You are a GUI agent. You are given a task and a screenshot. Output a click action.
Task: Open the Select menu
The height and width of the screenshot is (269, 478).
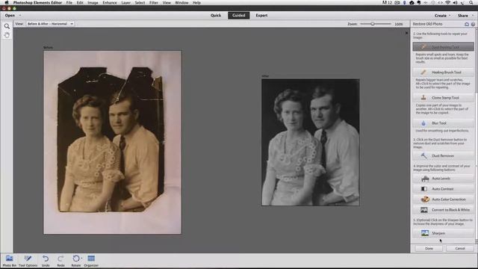[140, 2]
